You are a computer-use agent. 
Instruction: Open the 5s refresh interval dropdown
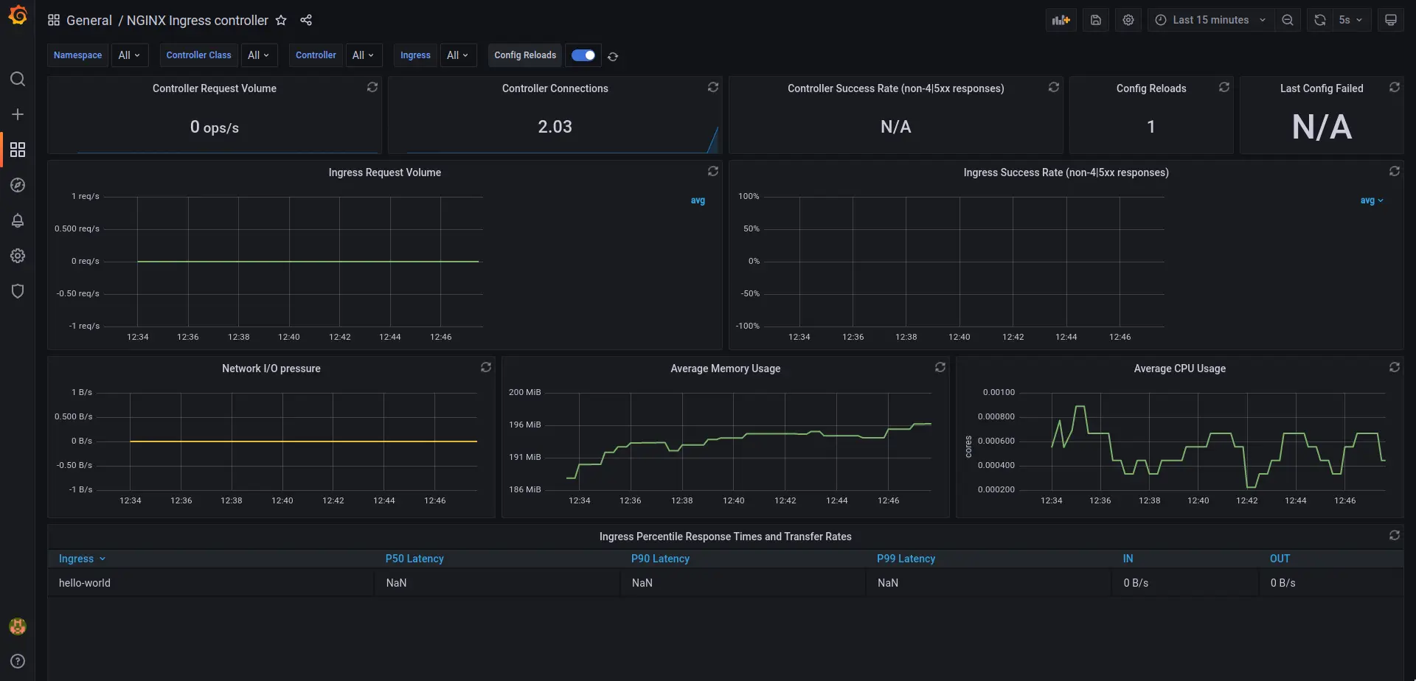click(x=1351, y=20)
